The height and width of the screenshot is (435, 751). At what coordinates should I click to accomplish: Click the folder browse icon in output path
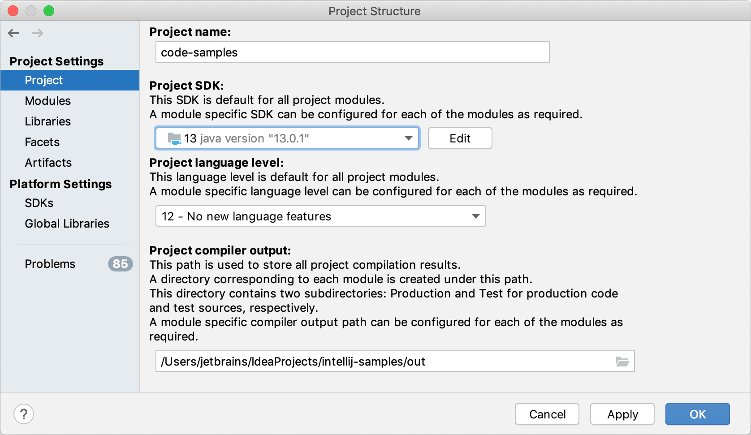tap(622, 362)
